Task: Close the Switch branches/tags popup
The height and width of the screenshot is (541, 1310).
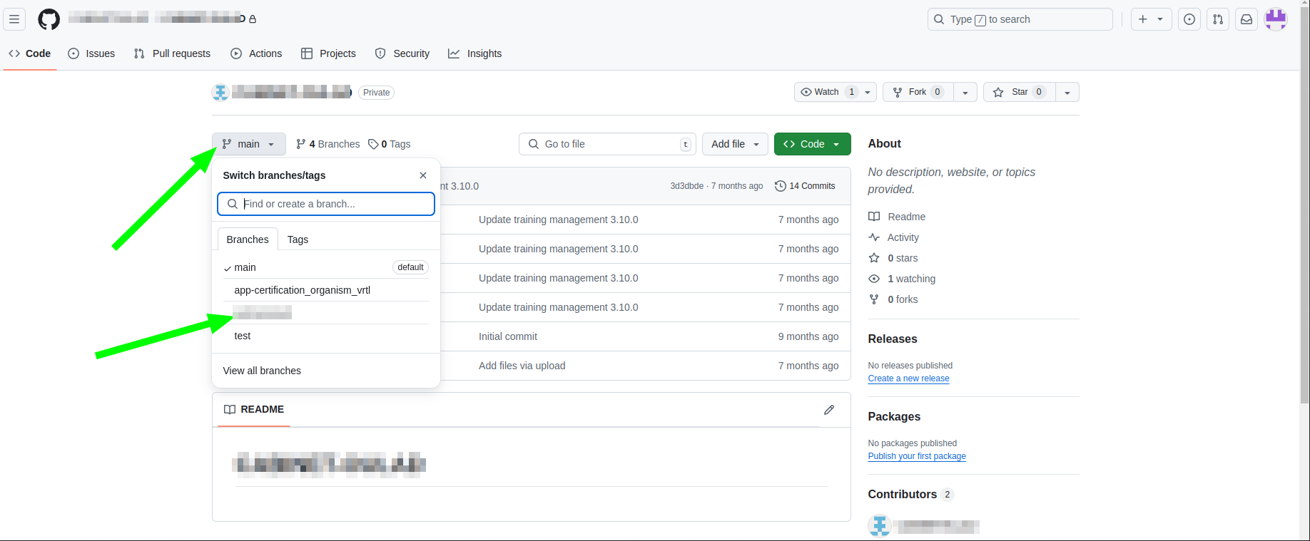Action: pyautogui.click(x=423, y=175)
